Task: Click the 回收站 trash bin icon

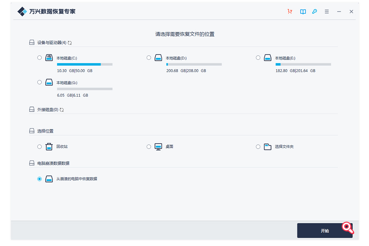Action: point(49,147)
